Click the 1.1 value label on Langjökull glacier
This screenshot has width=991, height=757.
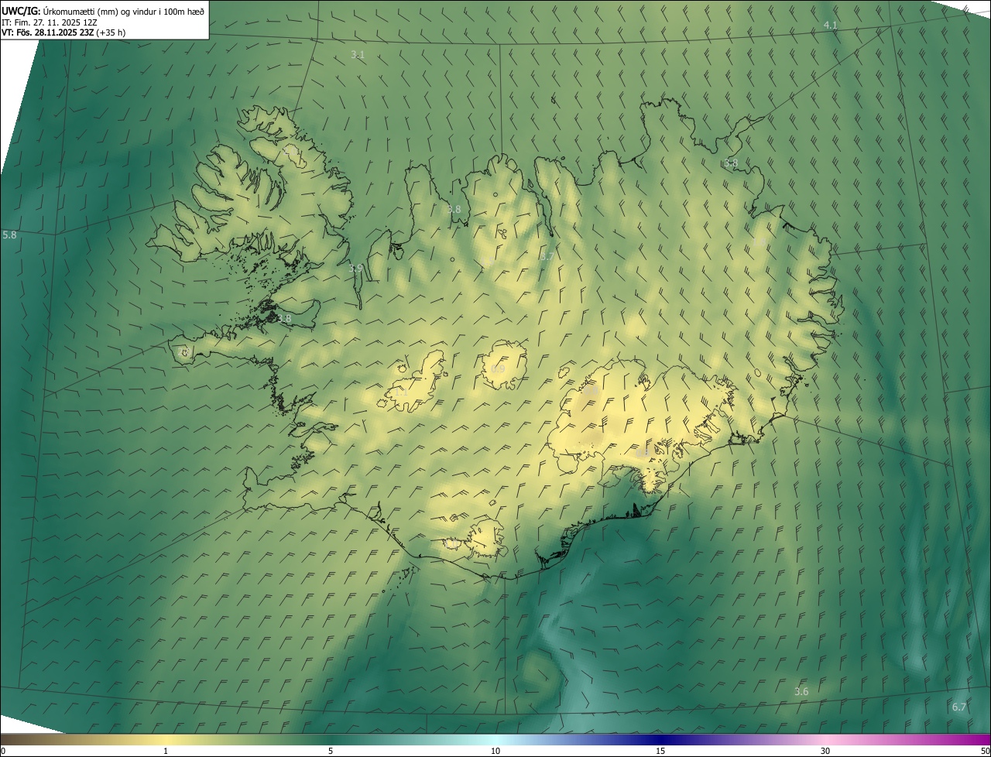coord(401,392)
